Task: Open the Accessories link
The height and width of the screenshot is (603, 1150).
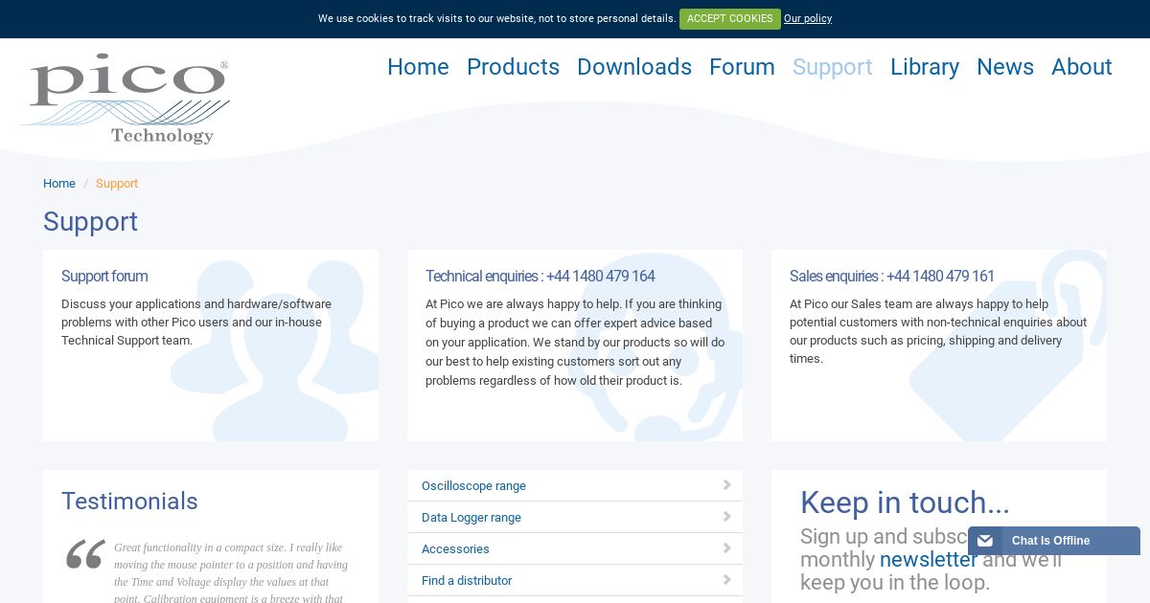Action: (455, 549)
